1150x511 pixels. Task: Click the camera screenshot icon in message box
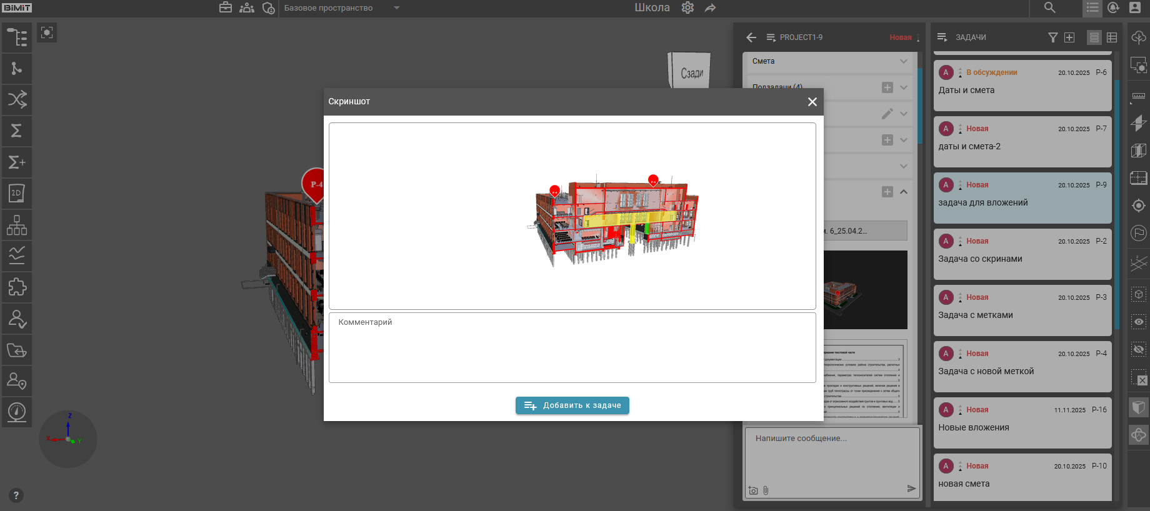(753, 490)
